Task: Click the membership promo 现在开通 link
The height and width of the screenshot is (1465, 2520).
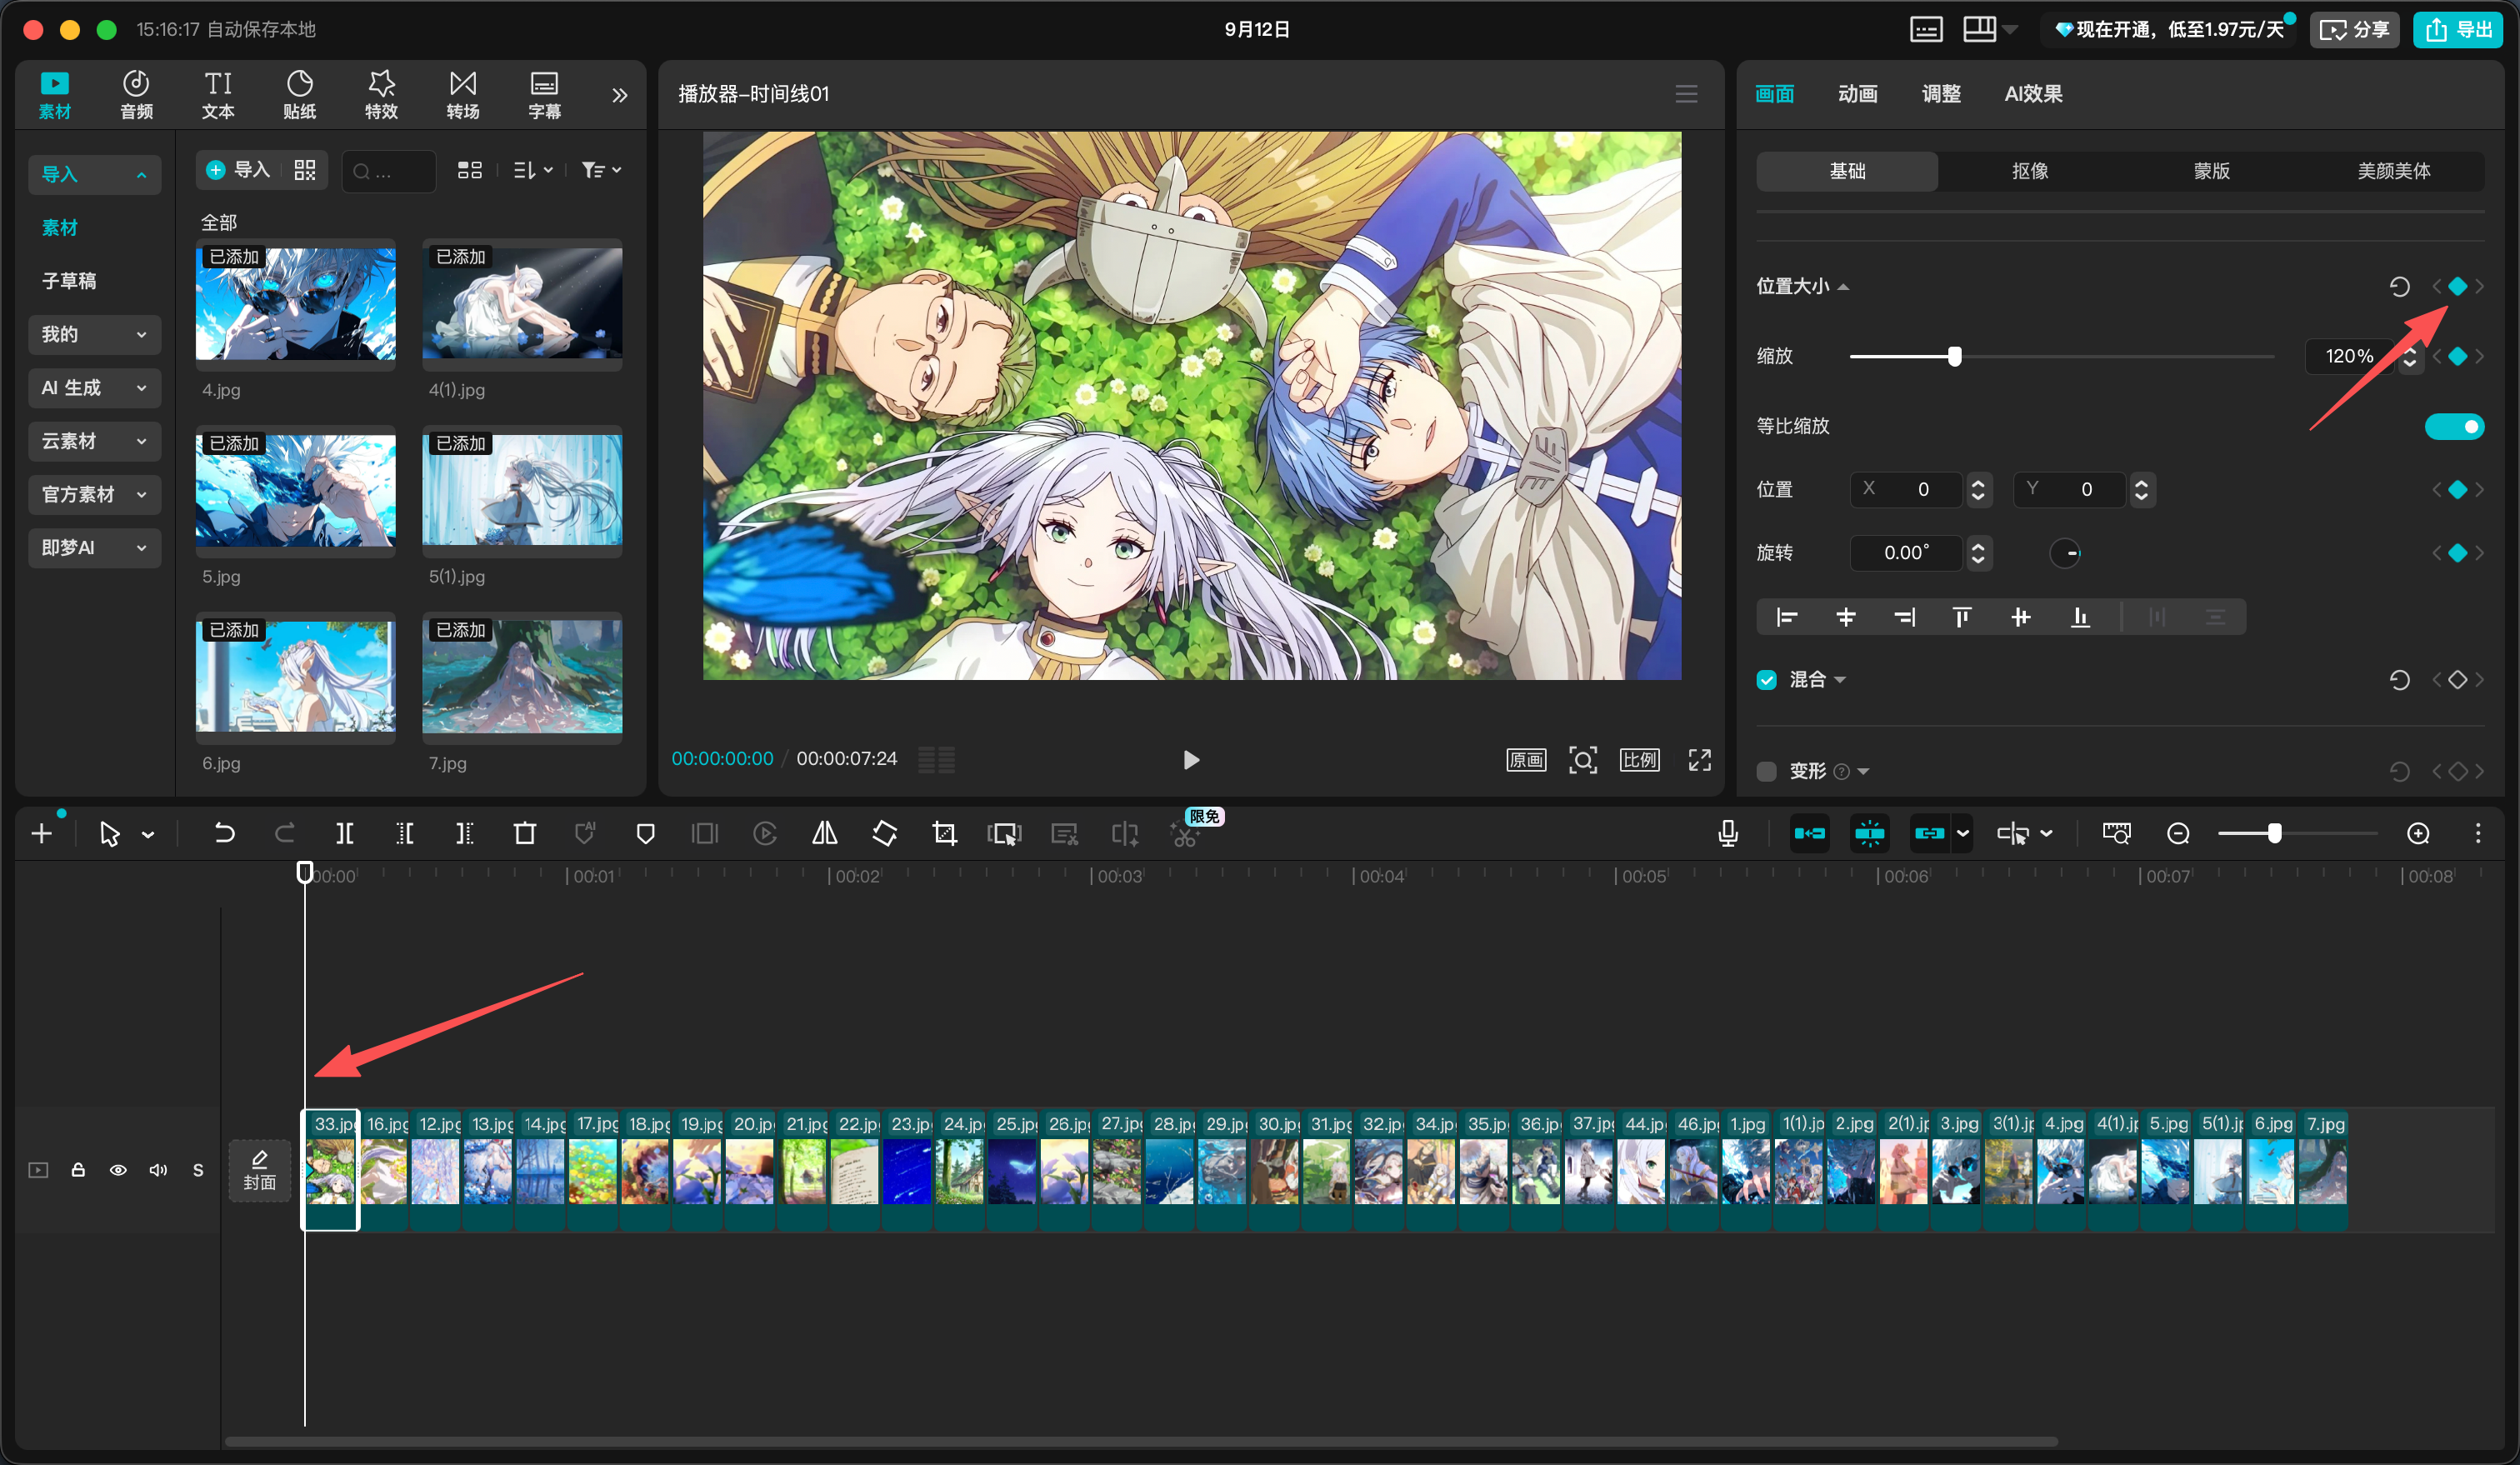Action: 2171,30
